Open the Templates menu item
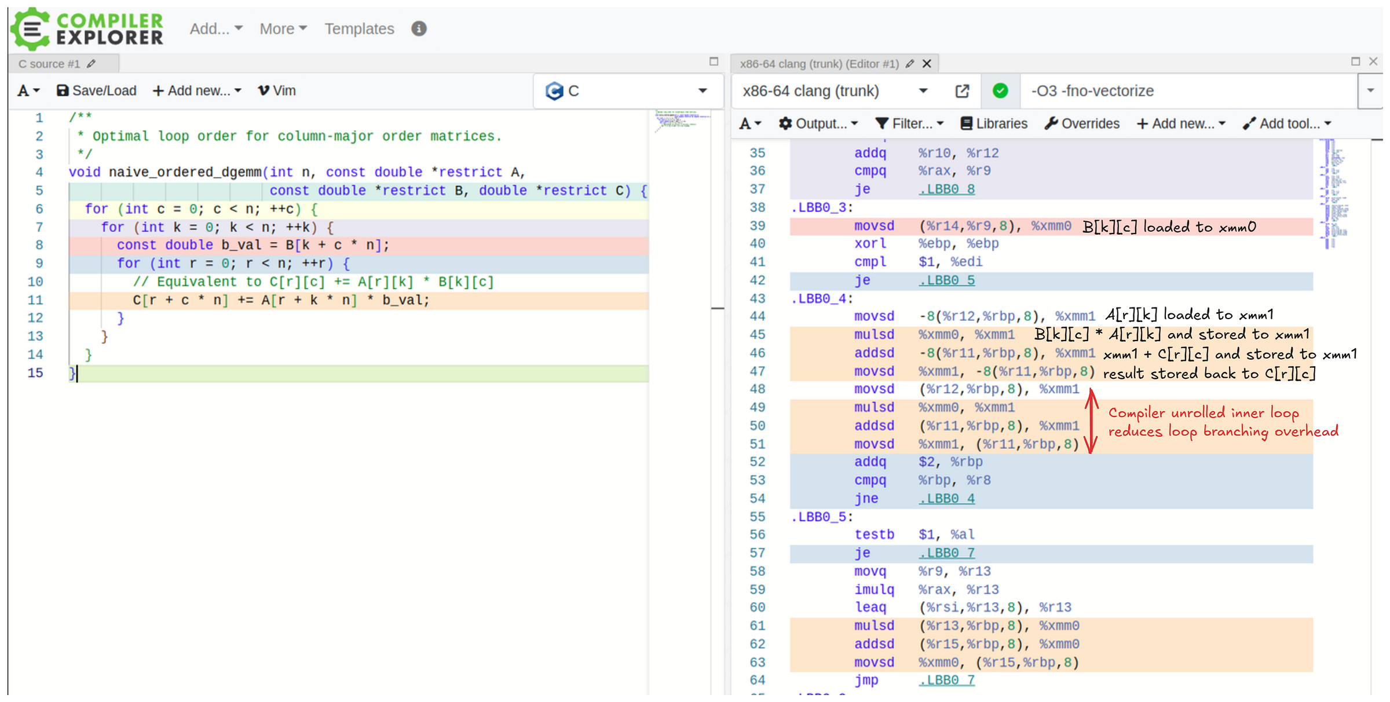This screenshot has width=1390, height=702. pos(359,29)
